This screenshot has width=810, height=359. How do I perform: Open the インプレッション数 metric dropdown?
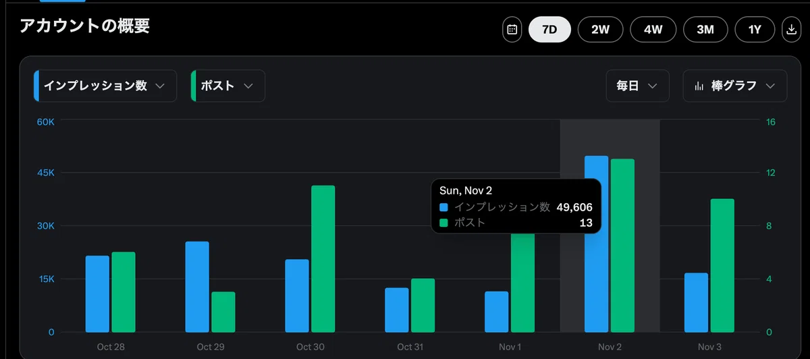click(105, 86)
